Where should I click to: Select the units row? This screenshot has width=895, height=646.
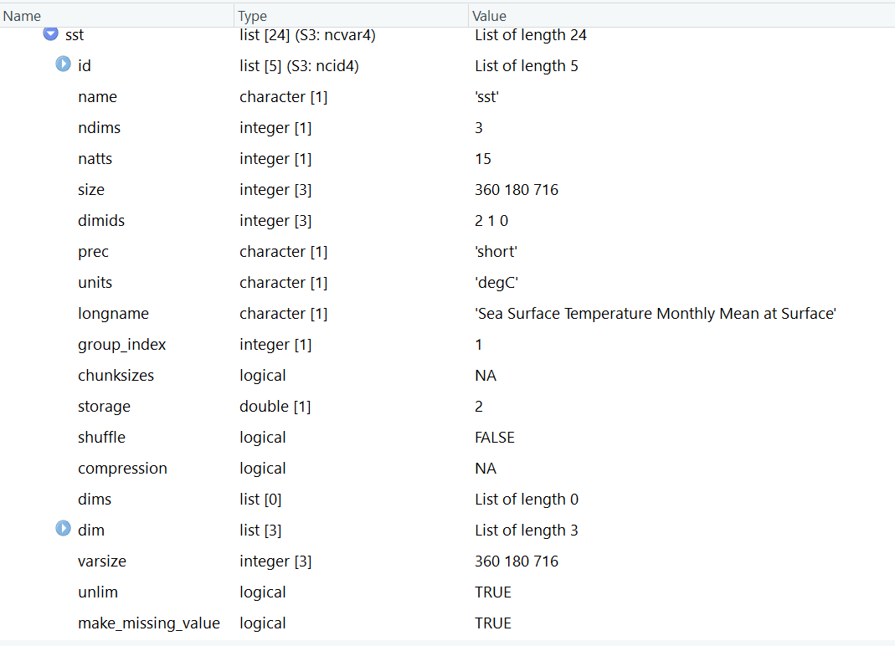[x=95, y=283]
